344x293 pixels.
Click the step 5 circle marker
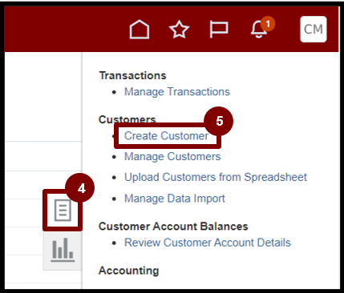click(x=219, y=121)
